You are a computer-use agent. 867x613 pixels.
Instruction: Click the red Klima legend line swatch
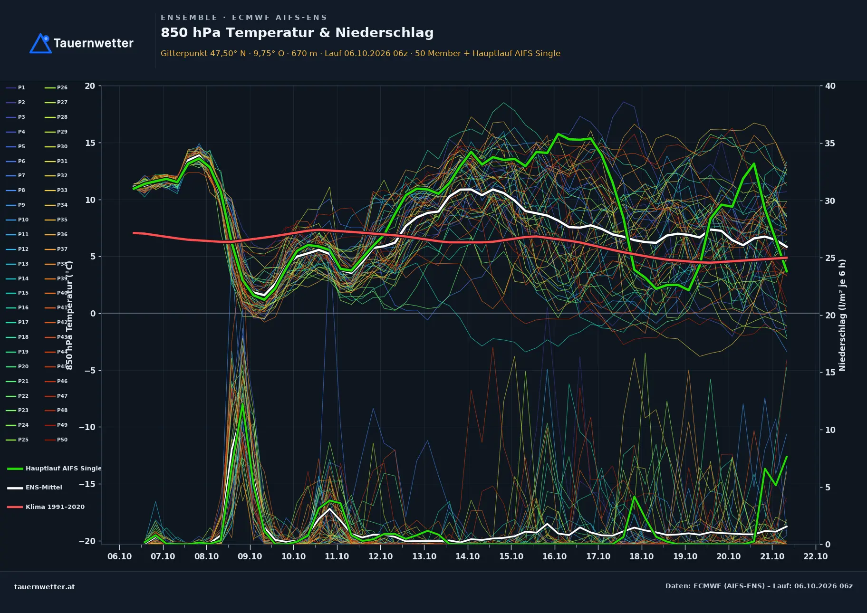tap(15, 507)
